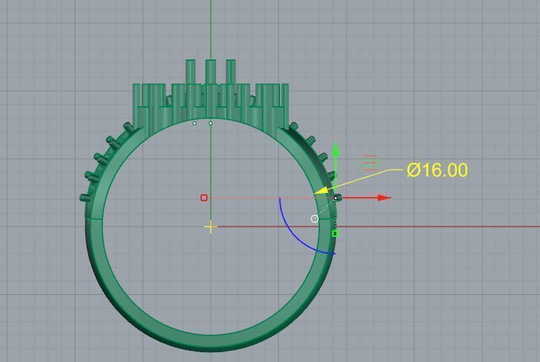Grab the gumball green upward move arrow
This screenshot has height=362, width=540.
[336, 150]
